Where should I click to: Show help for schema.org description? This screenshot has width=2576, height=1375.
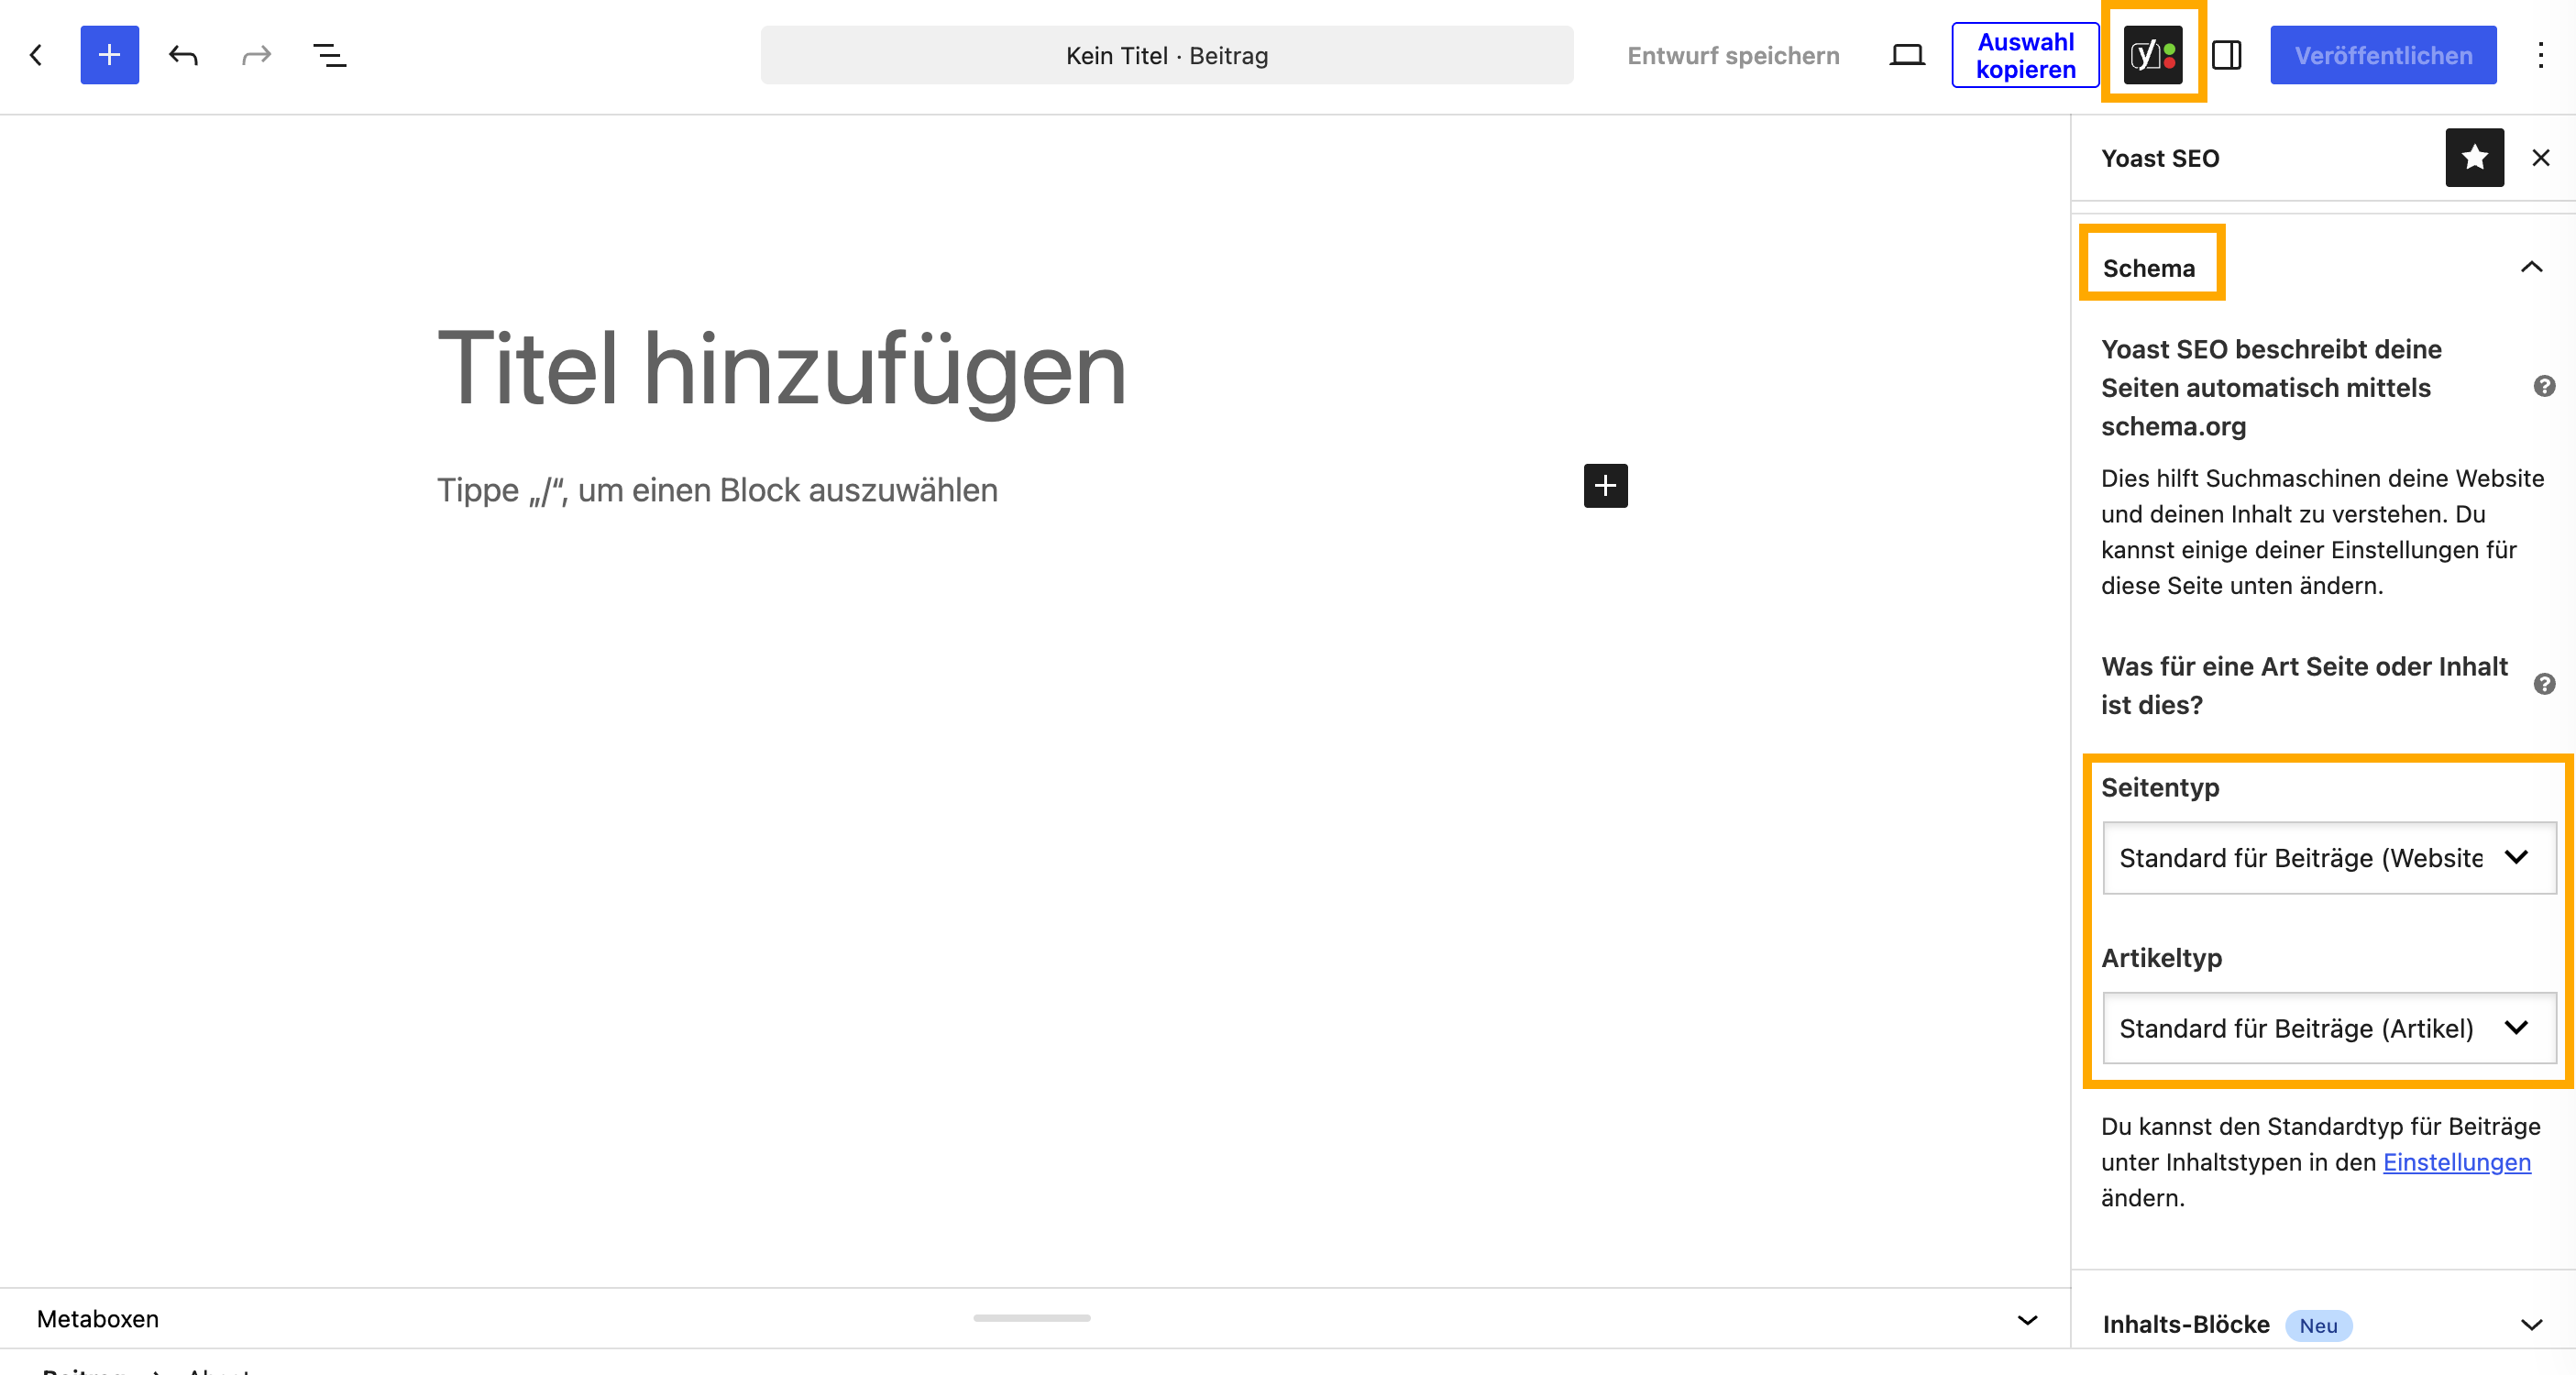2545,387
